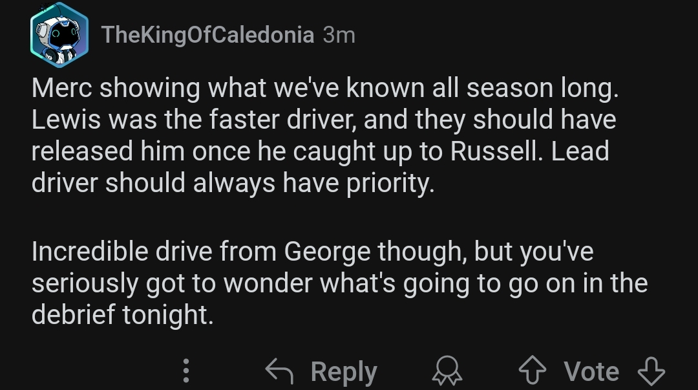Click the line 'driver should always have priority.'

(x=233, y=183)
